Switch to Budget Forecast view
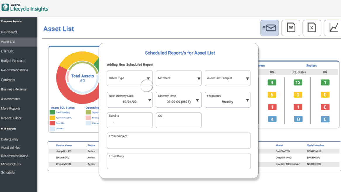 tap(13, 60)
